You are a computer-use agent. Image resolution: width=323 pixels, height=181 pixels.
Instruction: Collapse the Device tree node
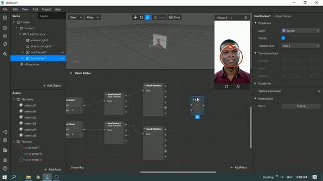(14, 22)
